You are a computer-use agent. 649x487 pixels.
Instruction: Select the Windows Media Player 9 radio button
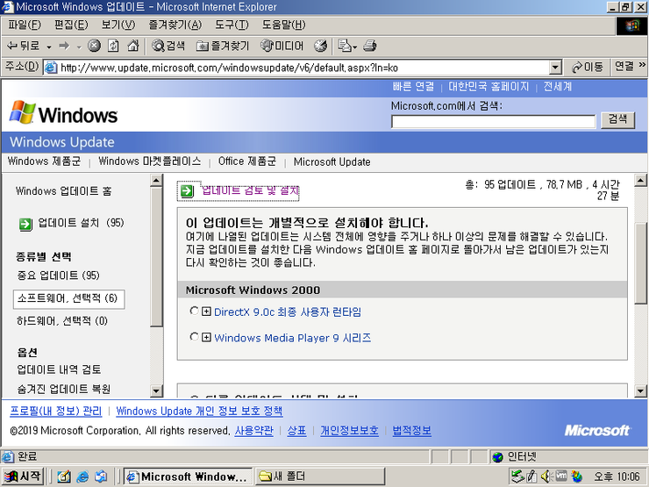click(x=194, y=337)
